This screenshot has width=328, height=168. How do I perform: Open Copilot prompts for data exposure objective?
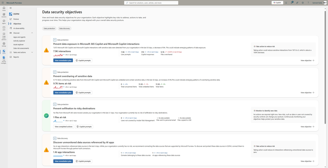pyautogui.click(x=83, y=60)
